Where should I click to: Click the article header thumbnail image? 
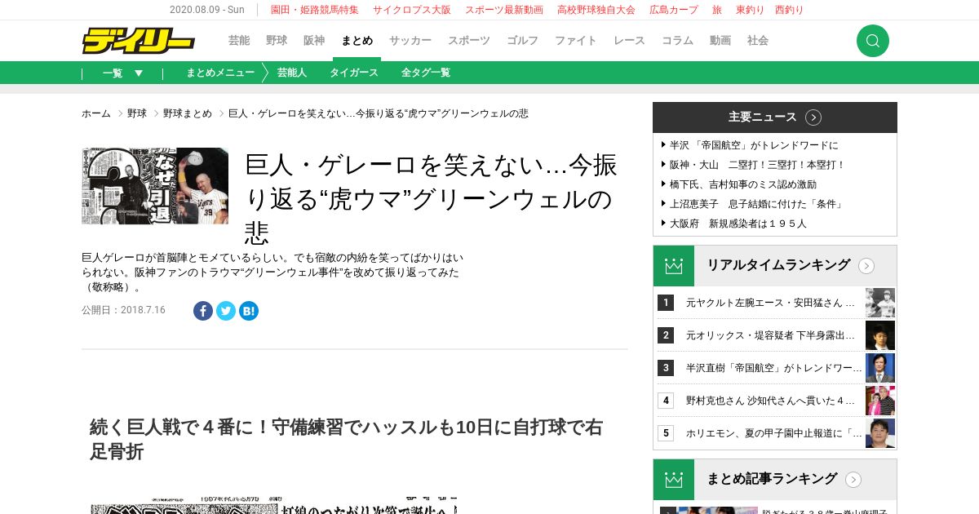(155, 186)
